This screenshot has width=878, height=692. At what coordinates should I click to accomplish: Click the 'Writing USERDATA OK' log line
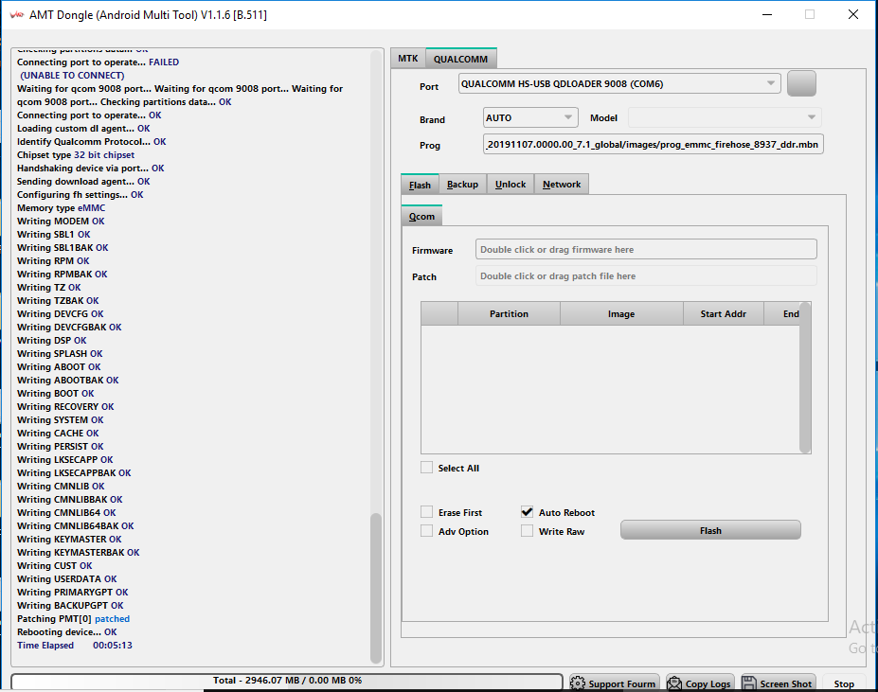pyautogui.click(x=66, y=579)
